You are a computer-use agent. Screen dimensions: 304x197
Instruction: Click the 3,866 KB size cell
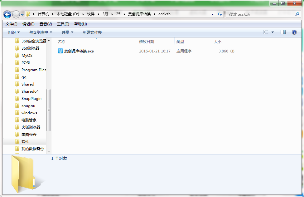(x=226, y=51)
